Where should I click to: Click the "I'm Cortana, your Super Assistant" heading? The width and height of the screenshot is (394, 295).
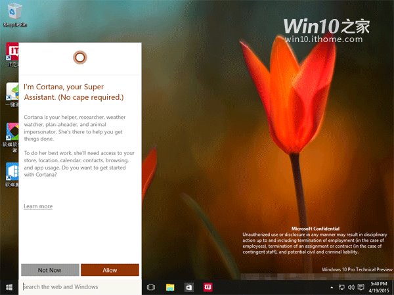pos(74,92)
